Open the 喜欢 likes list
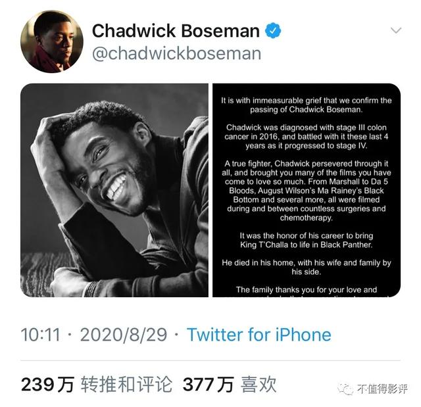The image size is (421, 407). 259,385
